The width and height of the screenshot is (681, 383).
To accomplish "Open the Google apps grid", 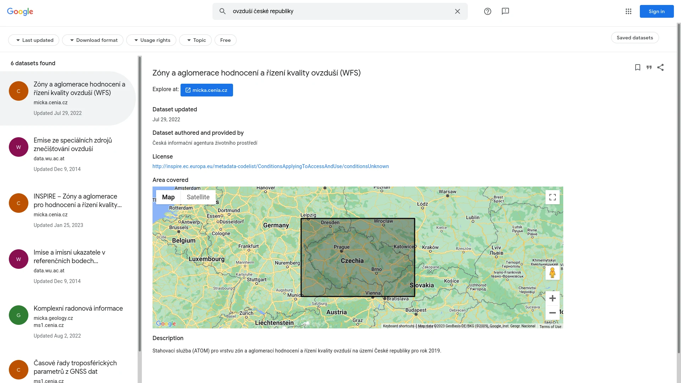I will (x=629, y=11).
